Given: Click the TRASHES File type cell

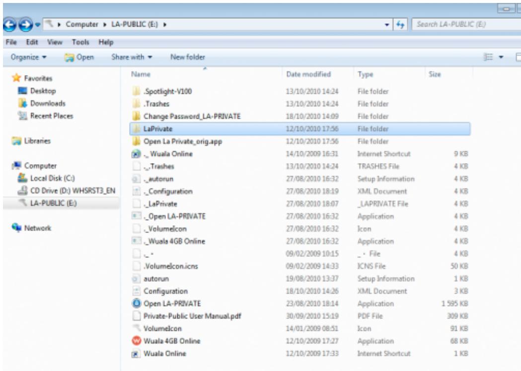Looking at the screenshot, I should [378, 166].
